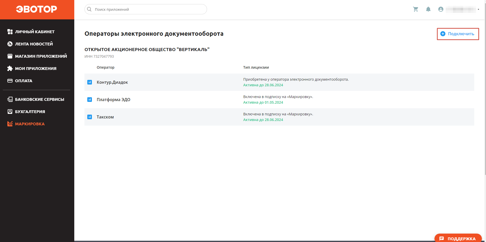Open Лента новостей menu item
The image size is (486, 242).
point(34,44)
